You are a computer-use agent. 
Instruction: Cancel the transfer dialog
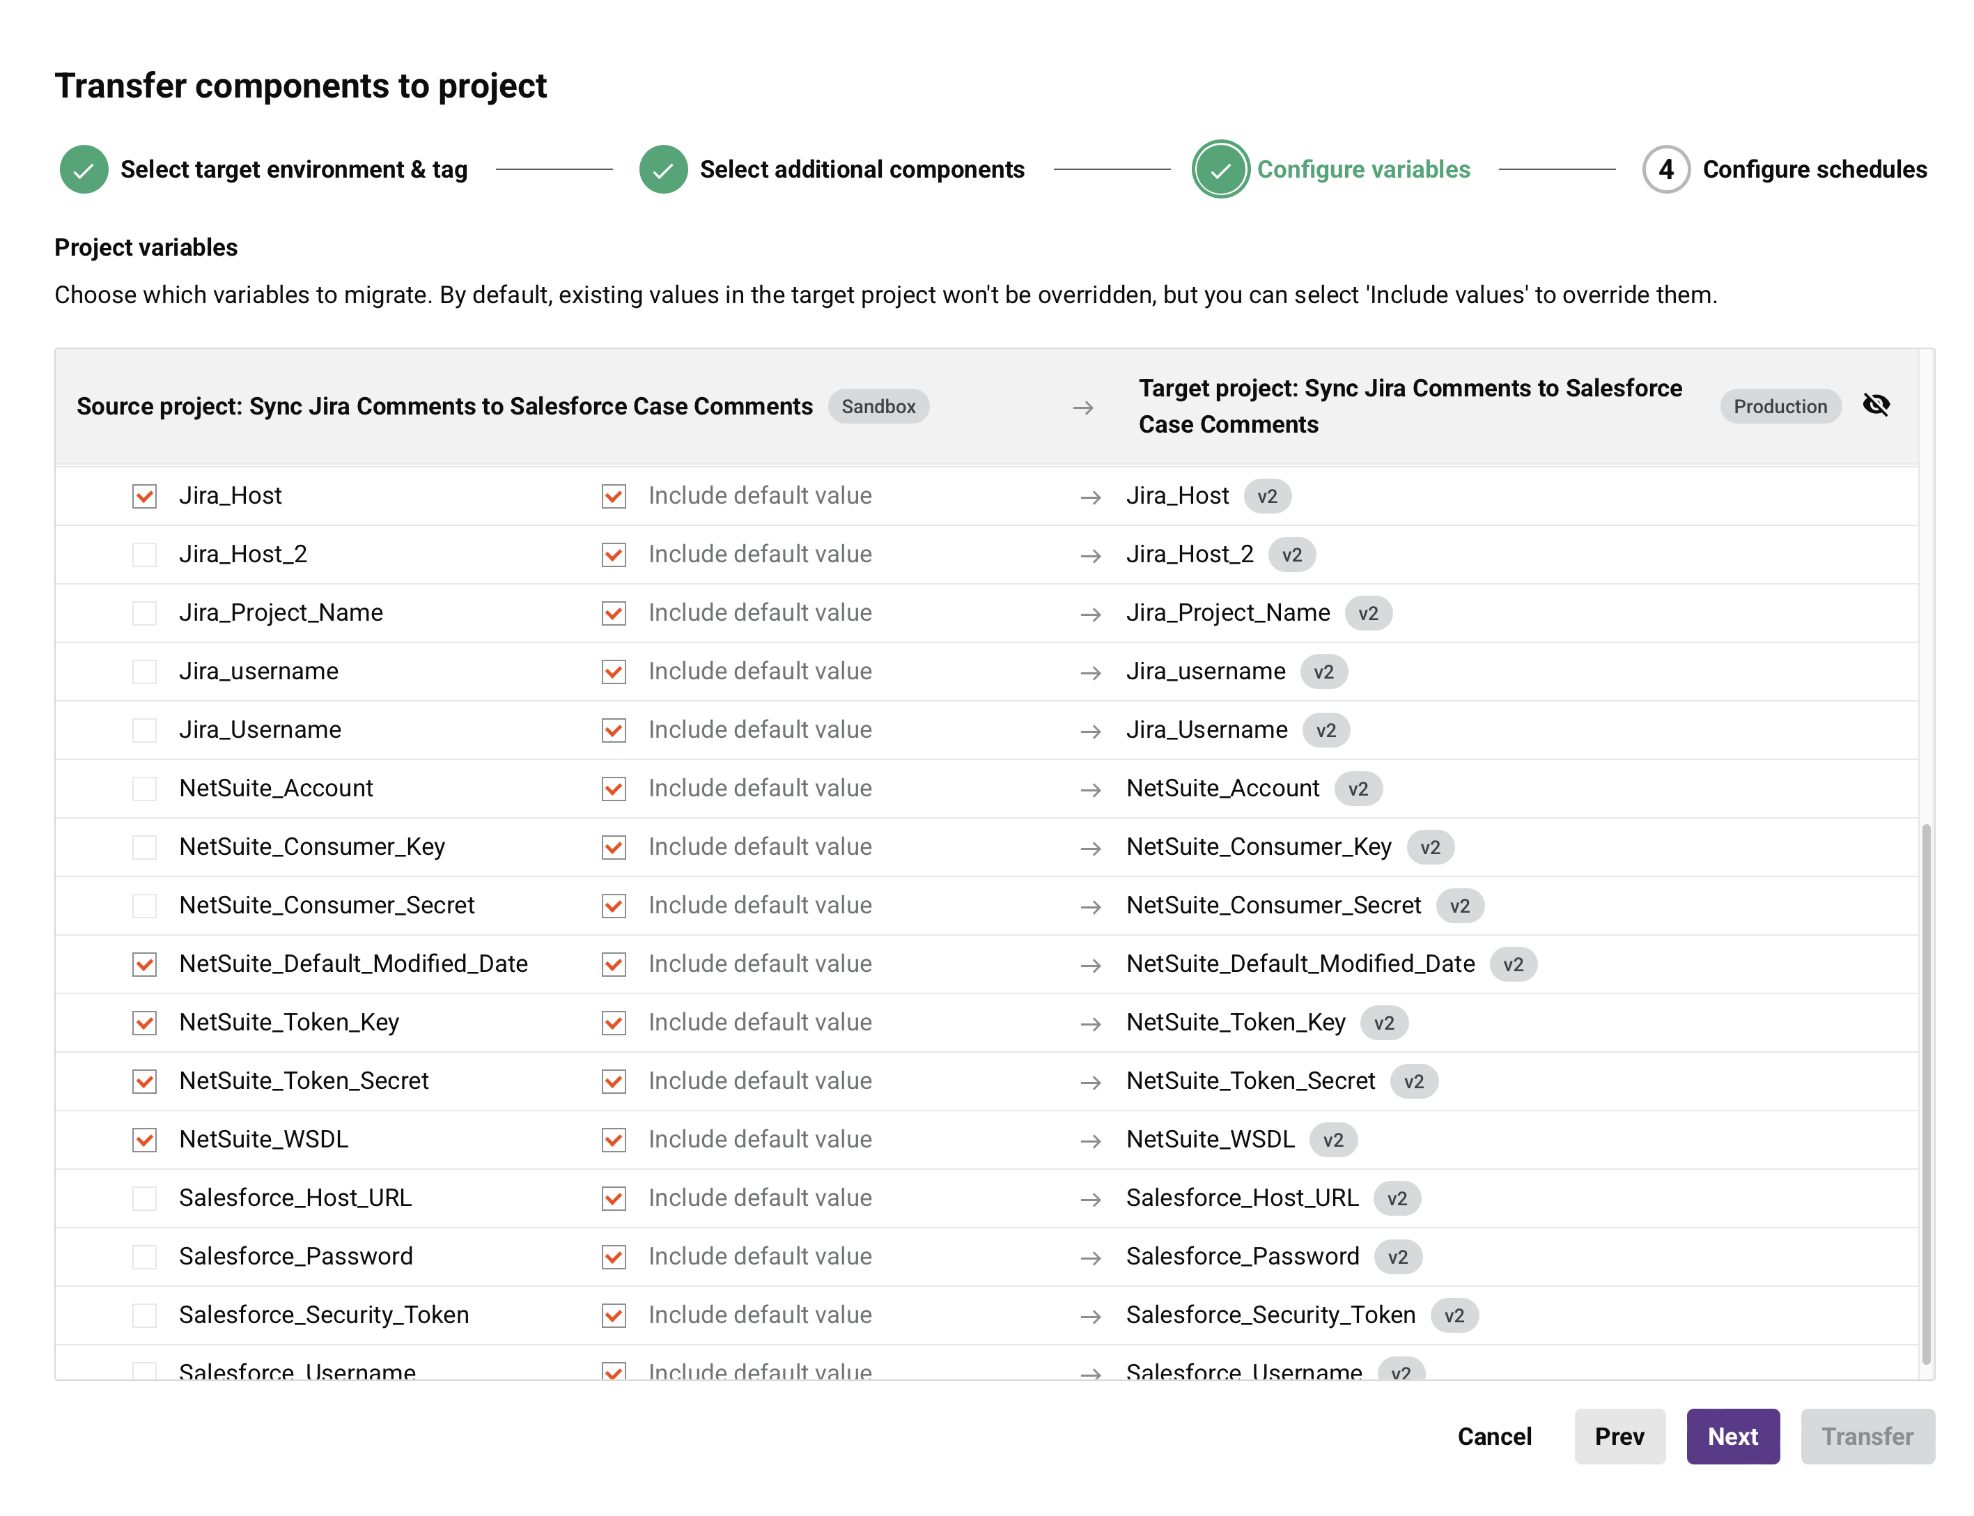[x=1494, y=1437]
